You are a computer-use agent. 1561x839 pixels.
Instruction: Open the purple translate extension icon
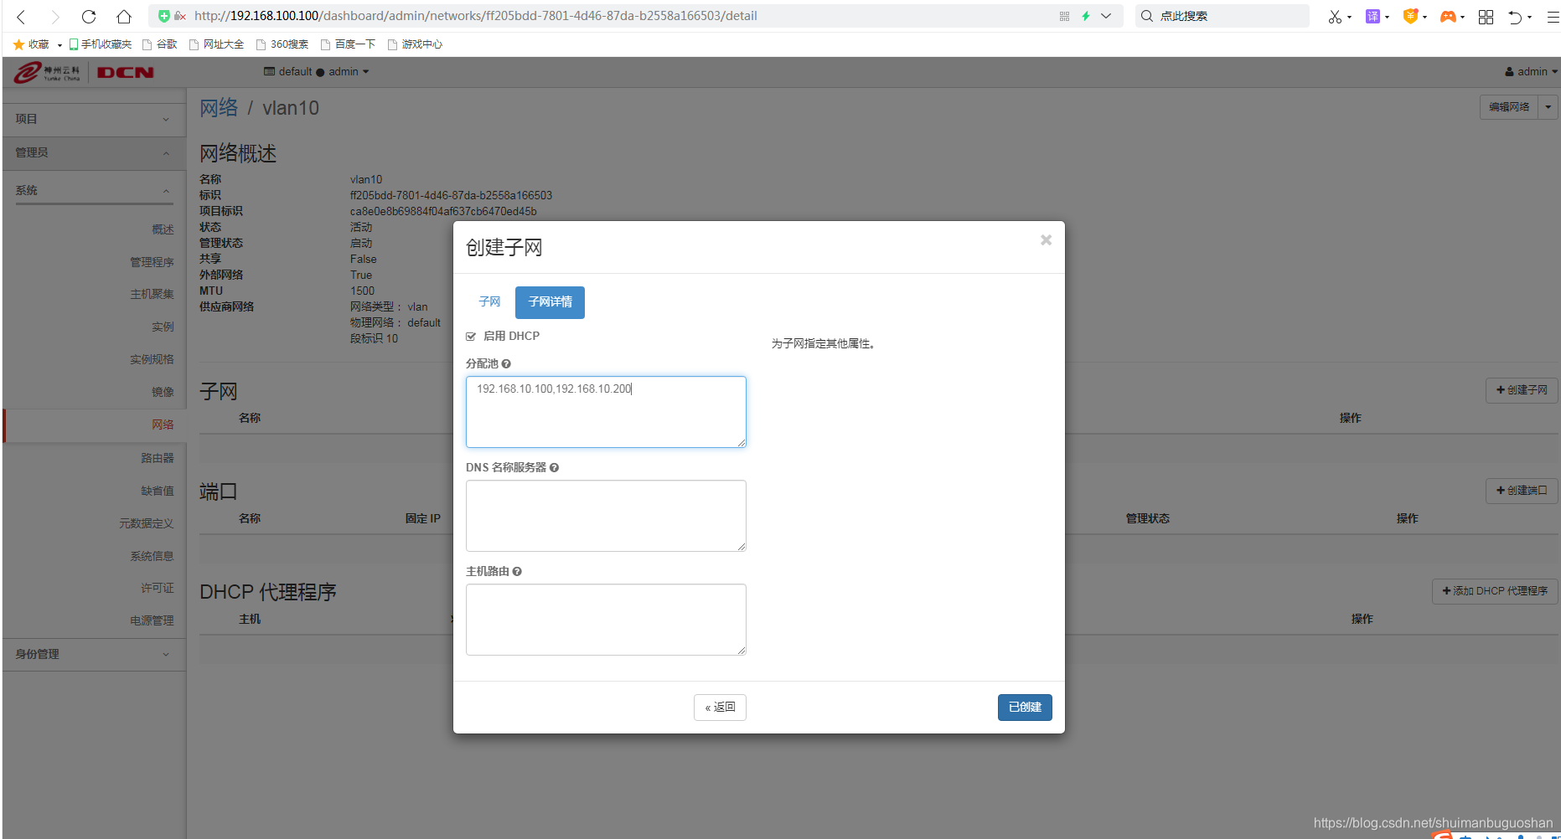(x=1372, y=16)
